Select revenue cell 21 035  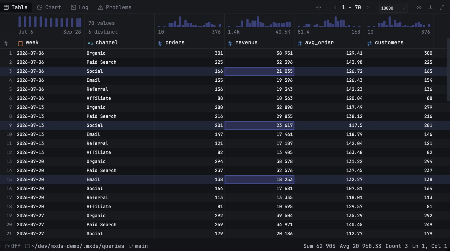tap(259, 71)
